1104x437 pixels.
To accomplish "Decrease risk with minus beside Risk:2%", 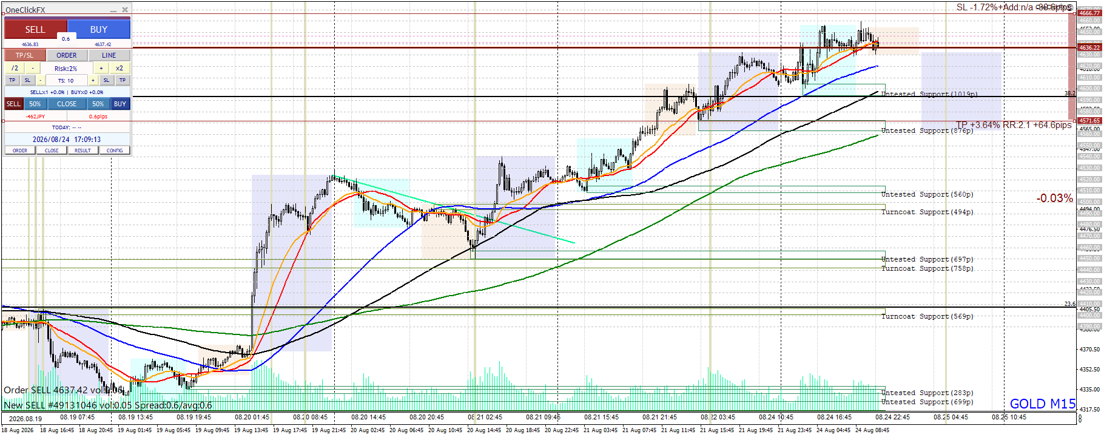I will pyautogui.click(x=33, y=68).
